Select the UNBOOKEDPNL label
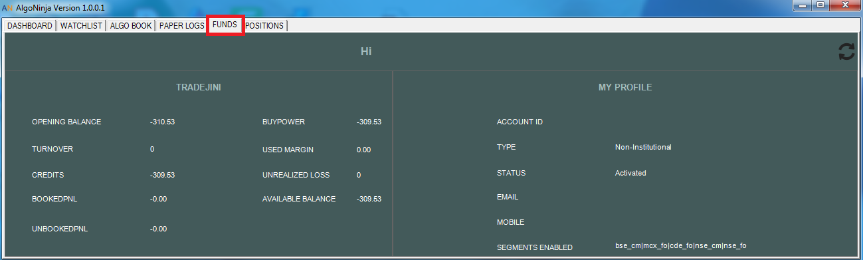The height and width of the screenshot is (260, 863). tap(60, 229)
